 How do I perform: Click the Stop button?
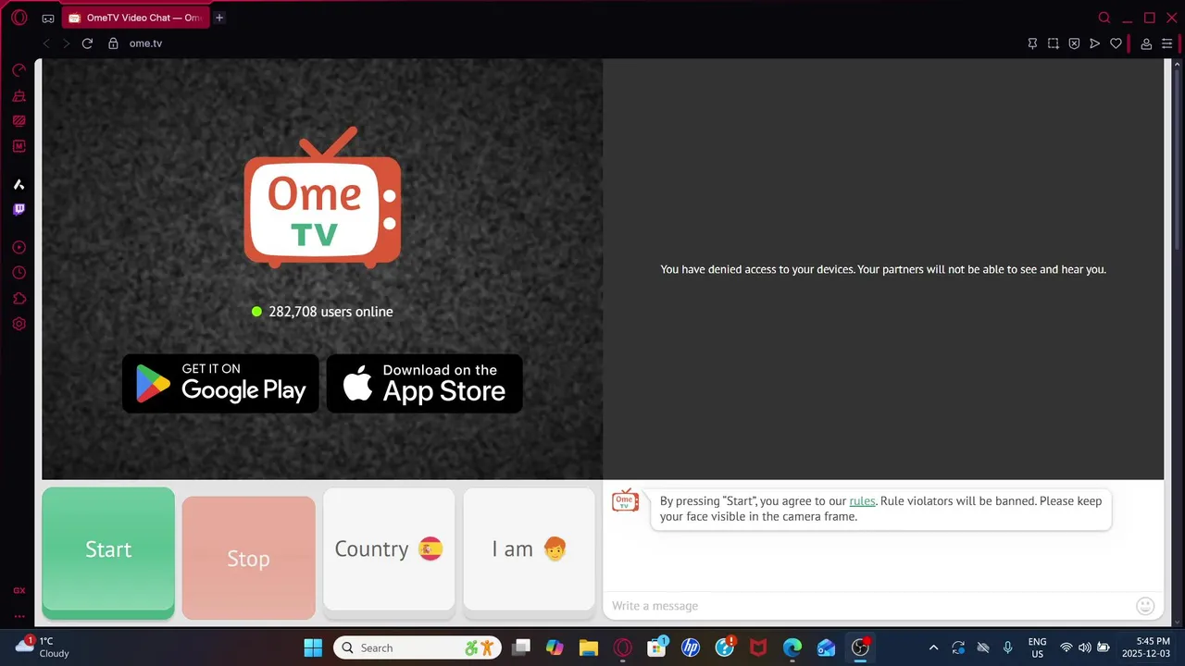(x=248, y=558)
